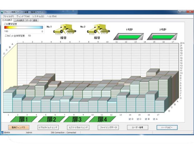The width and height of the screenshot is (194, 144).
Task: Open the ウィンドウ(W) menu
Action: coord(23,16)
